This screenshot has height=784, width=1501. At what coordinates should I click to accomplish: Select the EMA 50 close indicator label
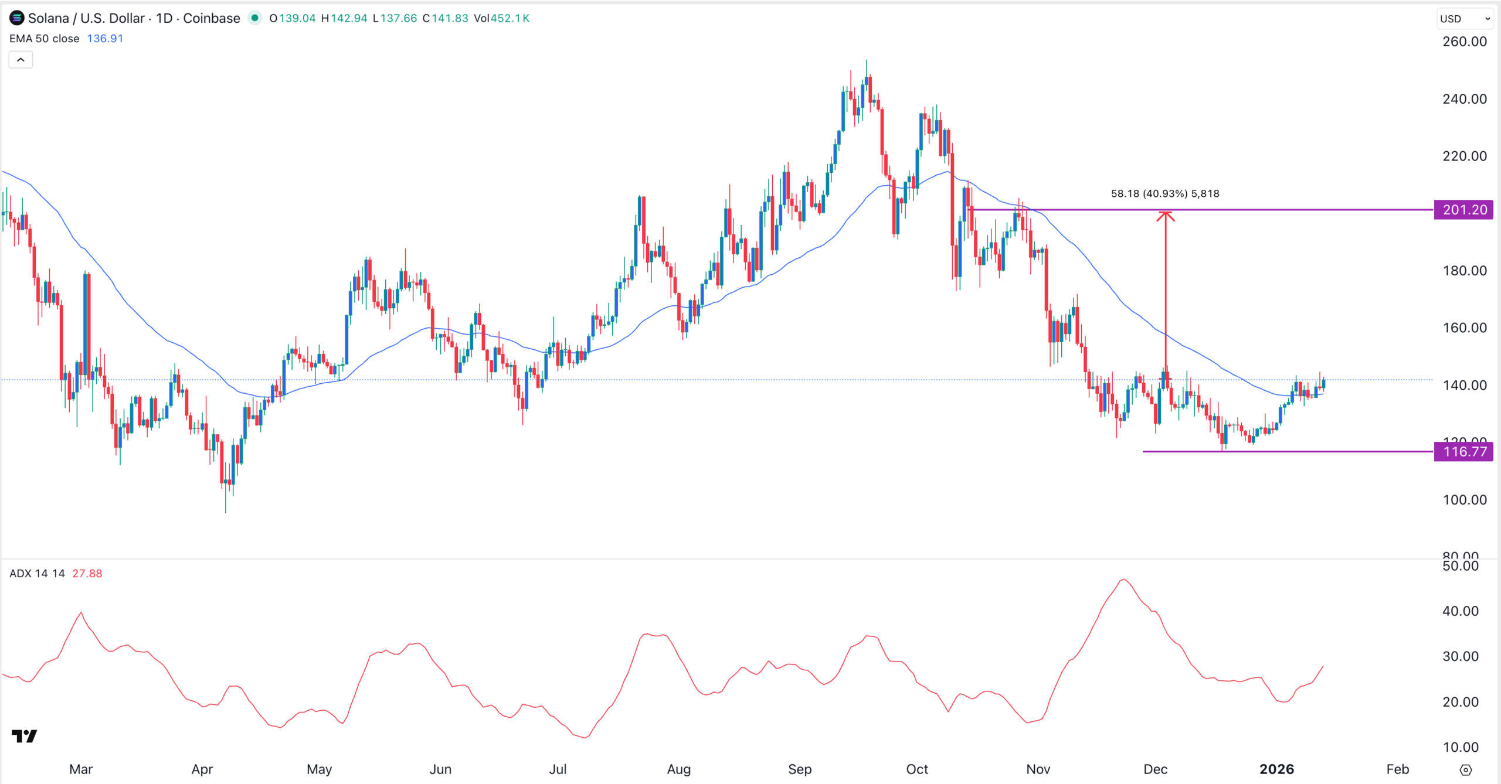[45, 39]
